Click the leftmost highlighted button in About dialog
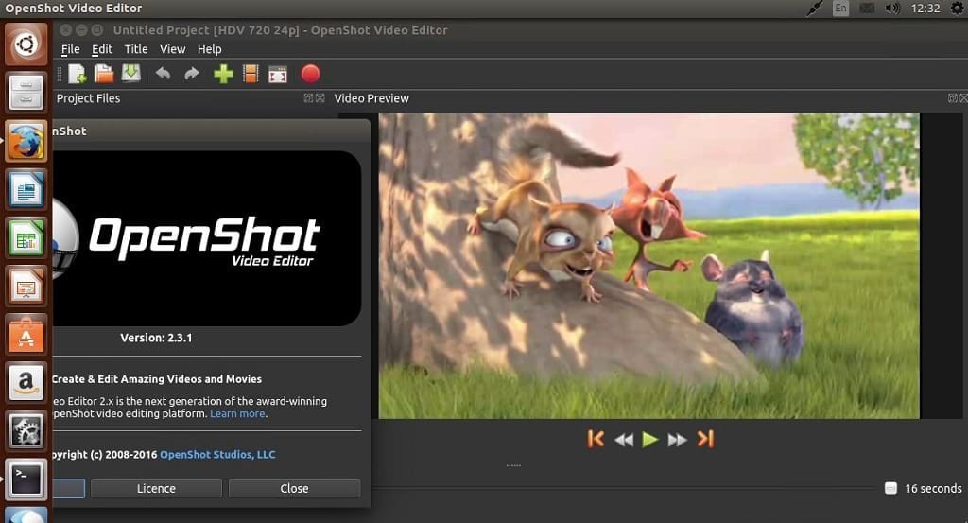The image size is (968, 523). [x=68, y=488]
